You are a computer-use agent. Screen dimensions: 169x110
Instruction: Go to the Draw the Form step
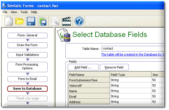[x=28, y=45]
